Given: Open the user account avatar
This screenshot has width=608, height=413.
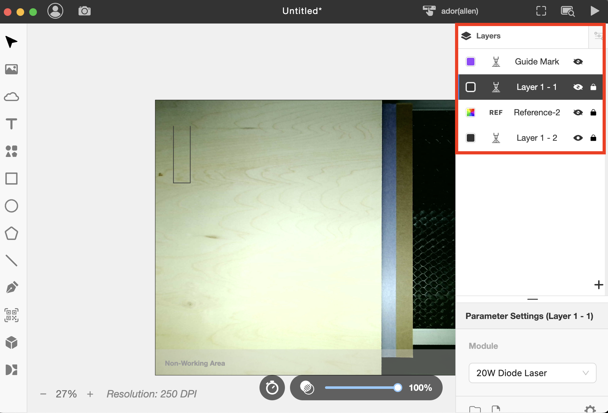Looking at the screenshot, I should coord(55,11).
